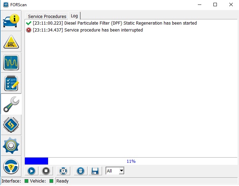Click the FORScan title bar app icon
239x186 pixels.
(x=6, y=5)
